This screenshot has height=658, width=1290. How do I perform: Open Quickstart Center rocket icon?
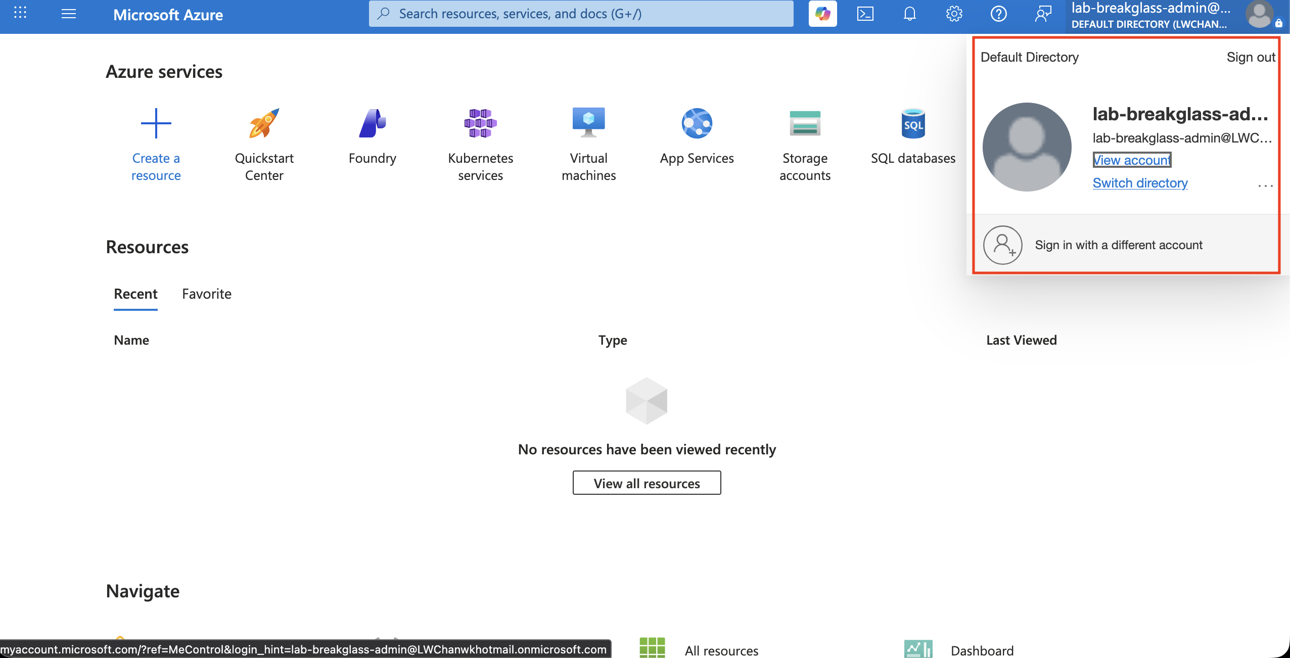264,123
